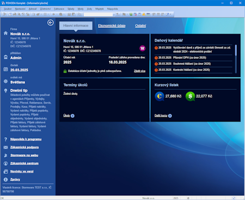
Task: Click the dollar rate 22,077 Kč
Action: tap(204, 96)
